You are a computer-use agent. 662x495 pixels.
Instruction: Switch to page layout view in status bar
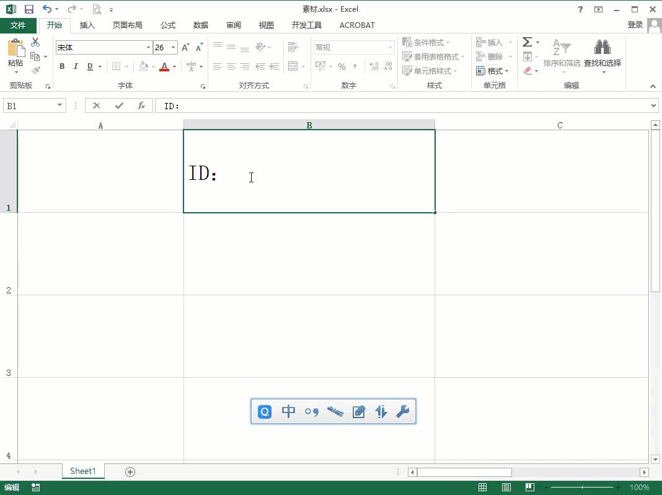[506, 488]
